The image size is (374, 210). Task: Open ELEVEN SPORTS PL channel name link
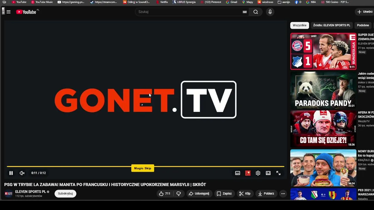pyautogui.click(x=30, y=192)
